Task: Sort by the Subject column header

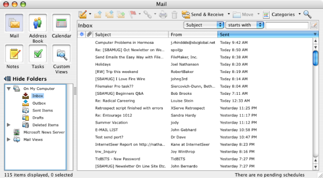Action: (130, 35)
